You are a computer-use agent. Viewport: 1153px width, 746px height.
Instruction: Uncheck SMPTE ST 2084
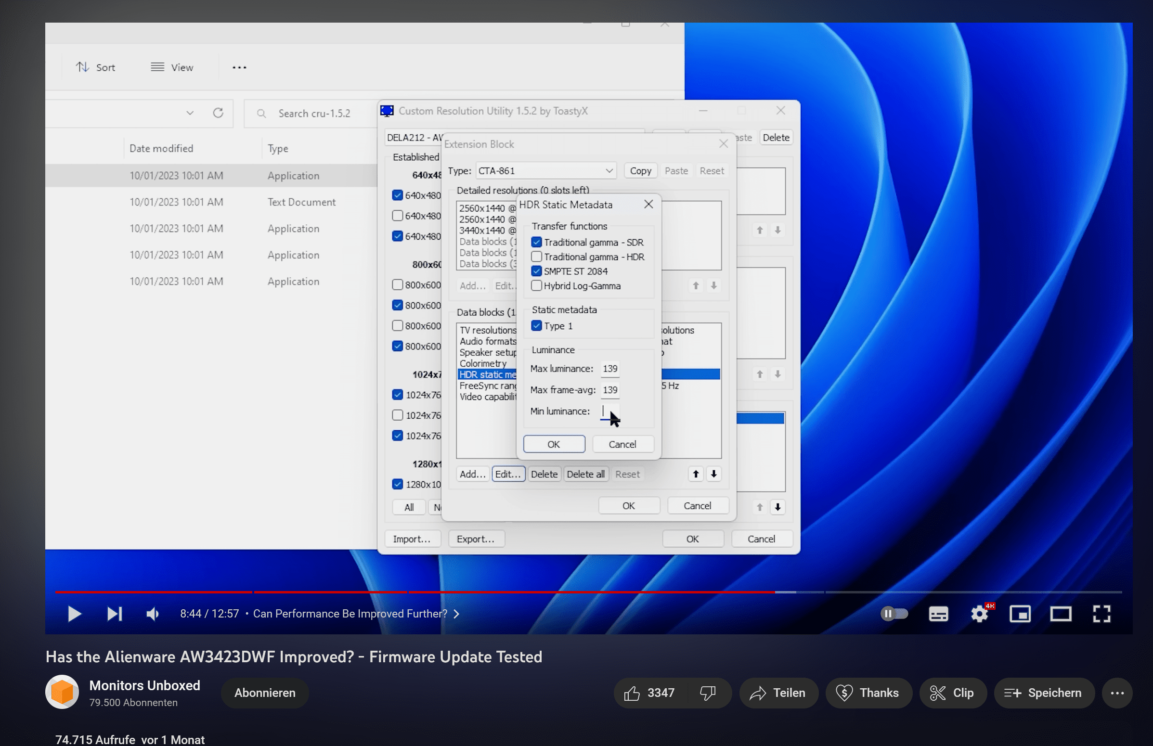click(x=536, y=271)
